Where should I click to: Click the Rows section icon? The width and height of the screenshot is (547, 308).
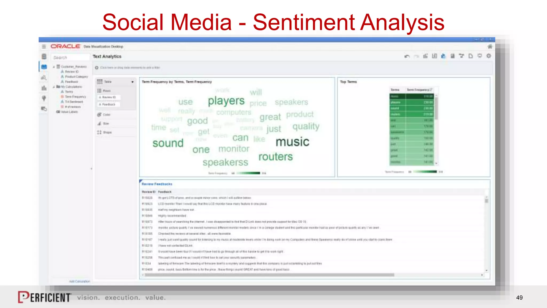99,91
